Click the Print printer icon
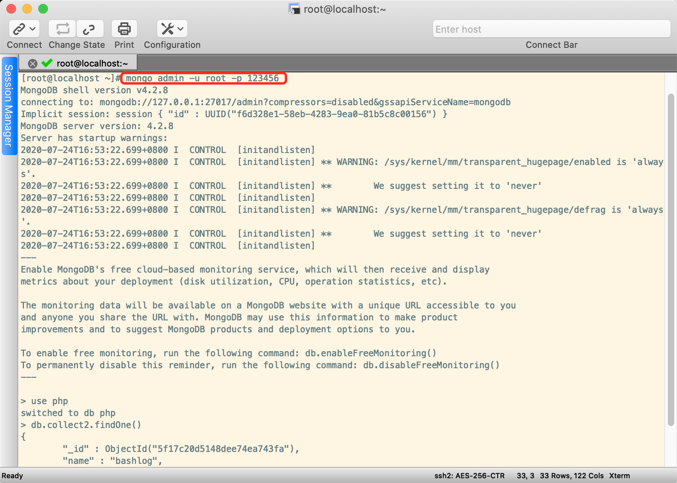The height and width of the screenshot is (483, 677). coord(124,29)
